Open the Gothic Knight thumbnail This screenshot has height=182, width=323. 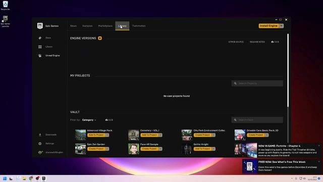187,149
